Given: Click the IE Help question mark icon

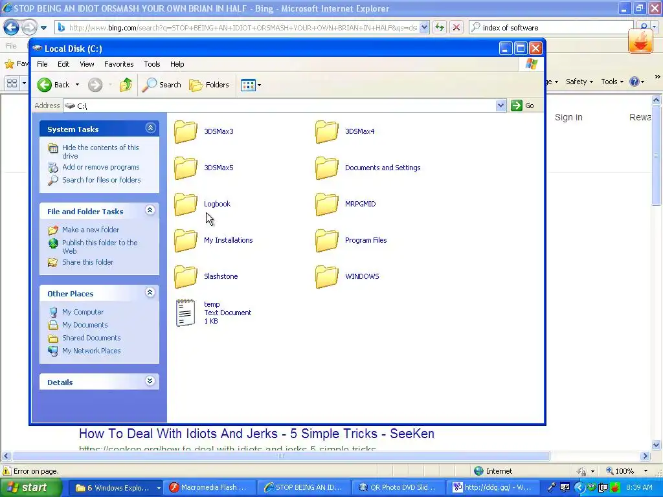Looking at the screenshot, I should [635, 82].
